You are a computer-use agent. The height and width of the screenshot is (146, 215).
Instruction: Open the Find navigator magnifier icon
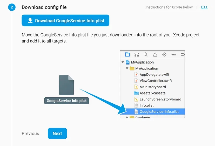146,54
